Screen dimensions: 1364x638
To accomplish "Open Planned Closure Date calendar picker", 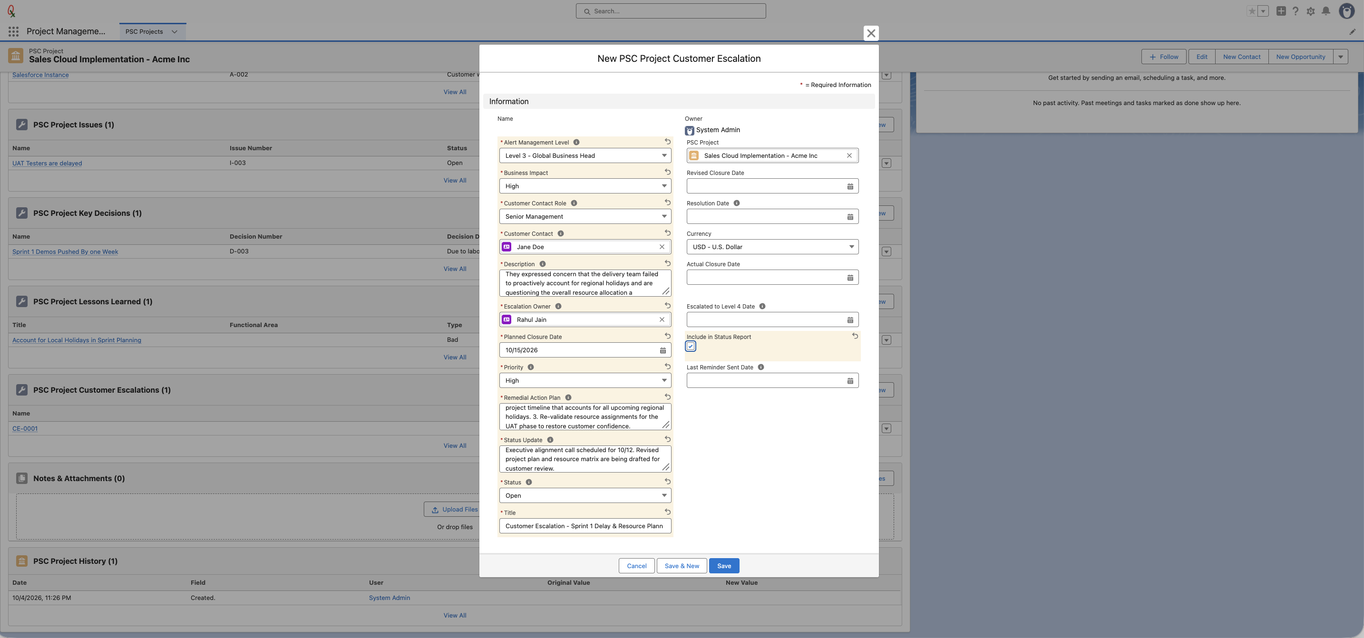I will coord(663,350).
